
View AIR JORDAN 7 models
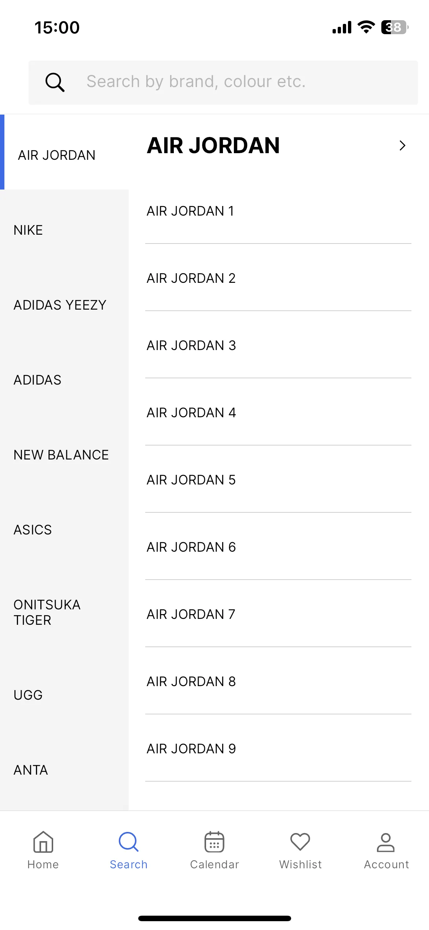[278, 614]
